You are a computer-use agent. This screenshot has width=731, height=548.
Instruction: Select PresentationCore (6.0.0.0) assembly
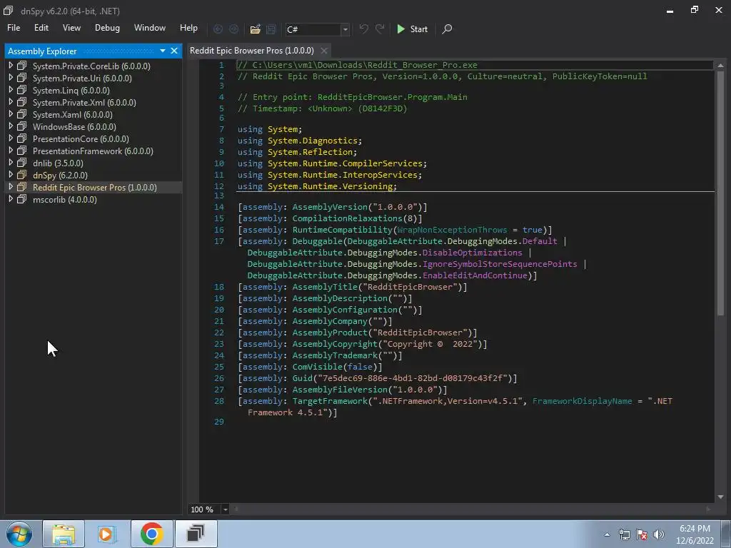81,139
